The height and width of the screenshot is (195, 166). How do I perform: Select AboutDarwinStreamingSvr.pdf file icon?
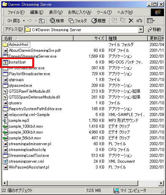pos(5,50)
